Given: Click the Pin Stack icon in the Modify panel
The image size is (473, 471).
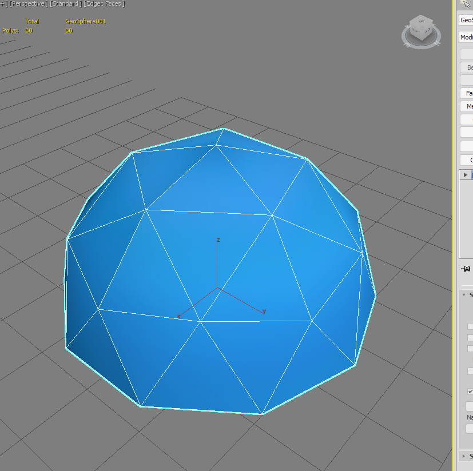Looking at the screenshot, I should (466, 268).
